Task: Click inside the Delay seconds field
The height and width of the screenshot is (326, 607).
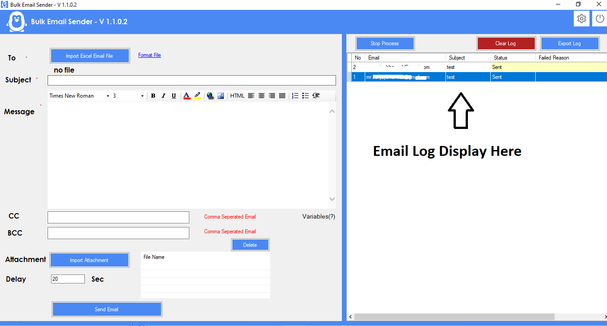Action: point(67,279)
